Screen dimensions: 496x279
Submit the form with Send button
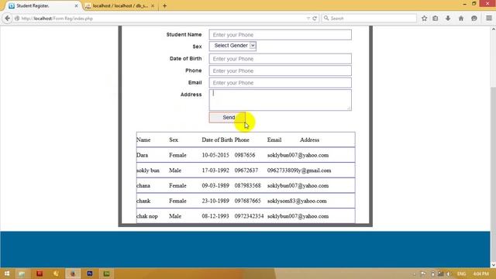point(227,117)
